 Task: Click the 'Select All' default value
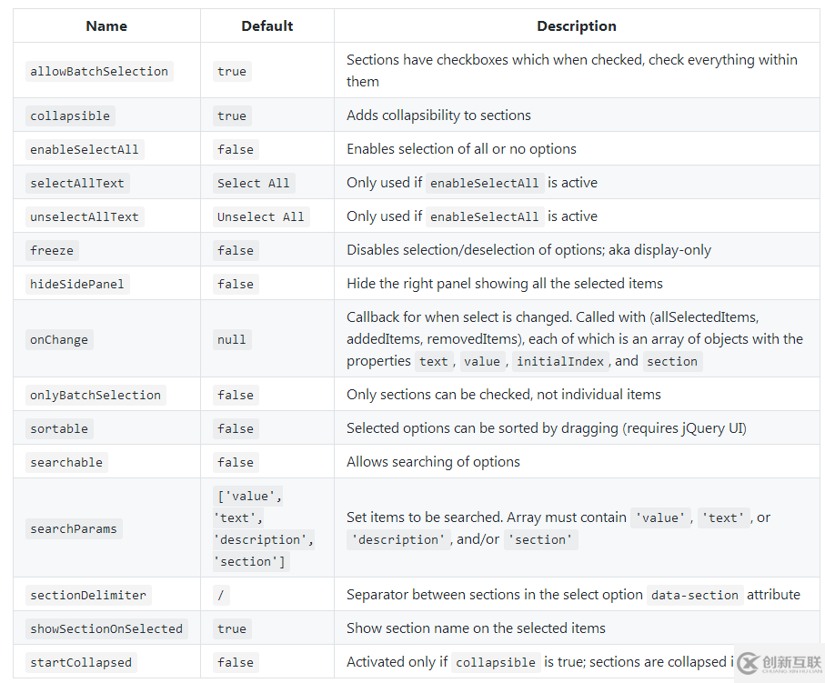point(253,183)
